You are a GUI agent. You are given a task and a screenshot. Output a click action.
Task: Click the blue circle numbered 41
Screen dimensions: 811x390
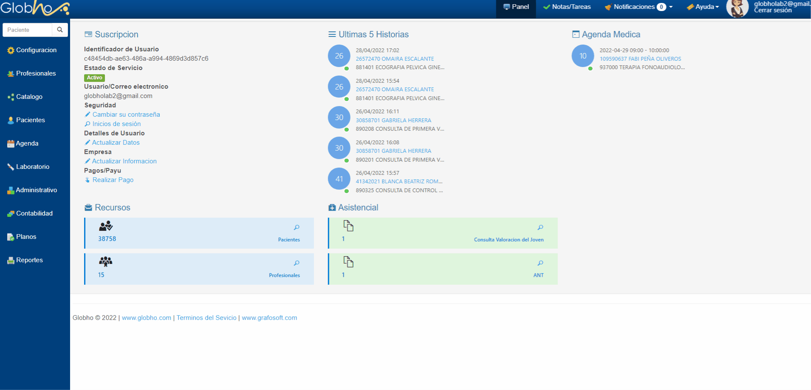point(339,179)
